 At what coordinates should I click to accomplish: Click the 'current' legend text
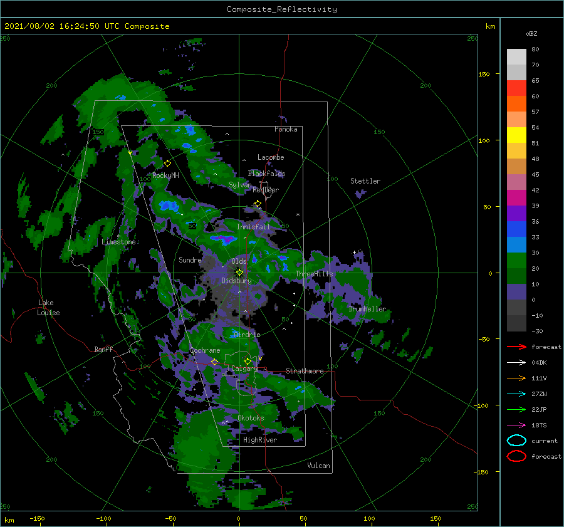(x=545, y=441)
